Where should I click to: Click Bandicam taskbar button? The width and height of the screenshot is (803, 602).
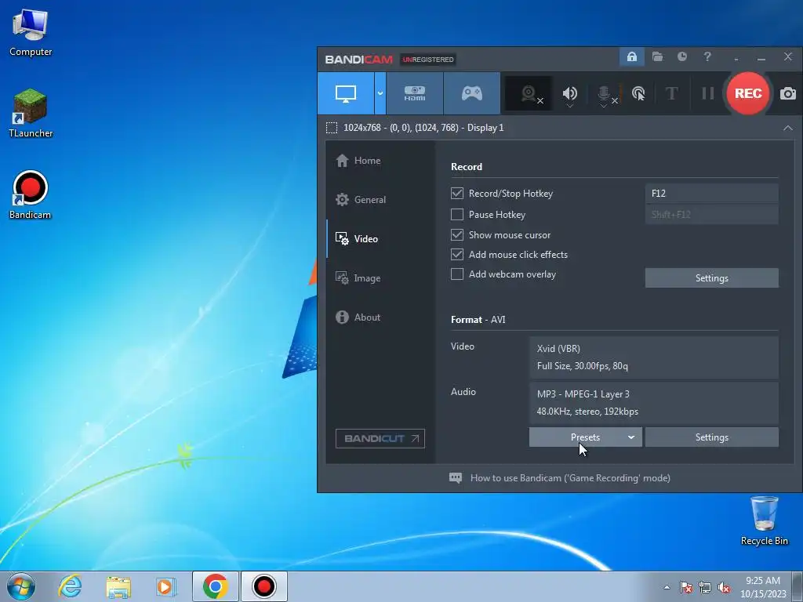263,586
